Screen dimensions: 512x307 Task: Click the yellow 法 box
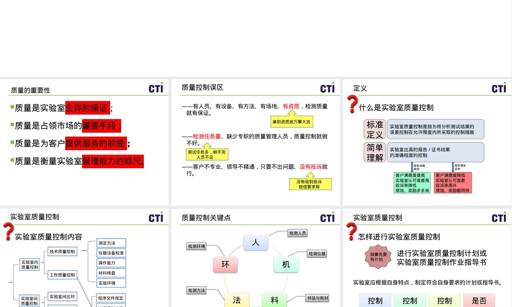click(237, 300)
